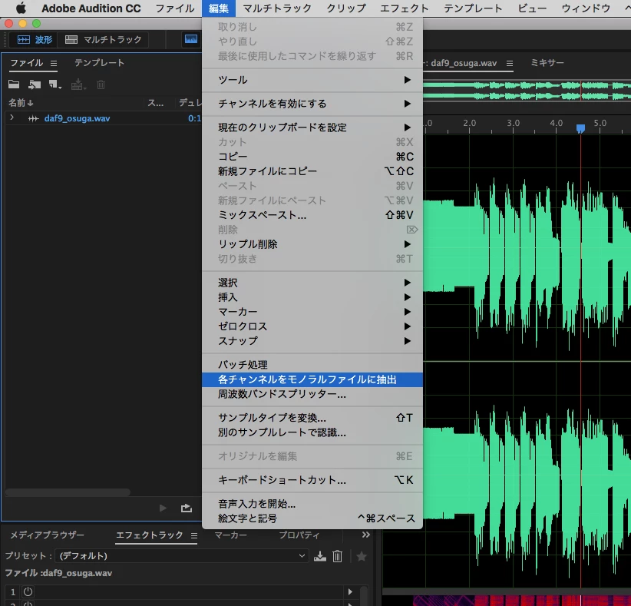This screenshot has height=606, width=631.
Task: Switch to the エフェクトラック tab
Action: pyautogui.click(x=149, y=535)
